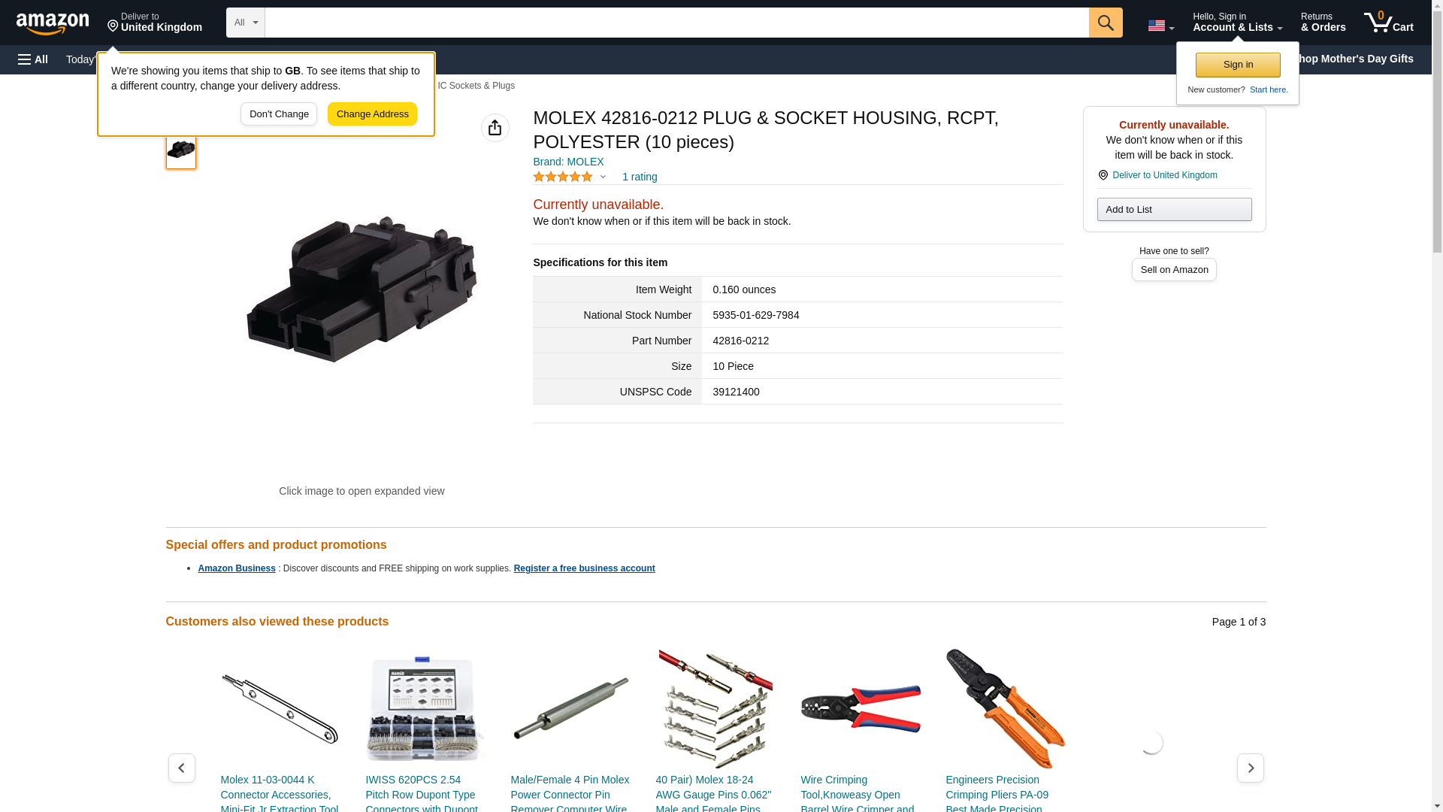Open the All hamburger menu
Image resolution: width=1443 pixels, height=812 pixels.
click(33, 59)
